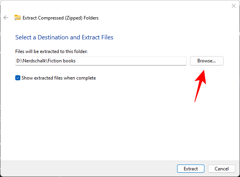The image size is (240, 177).
Task: Click the blank footer area left of Extract
Action: coord(86,169)
